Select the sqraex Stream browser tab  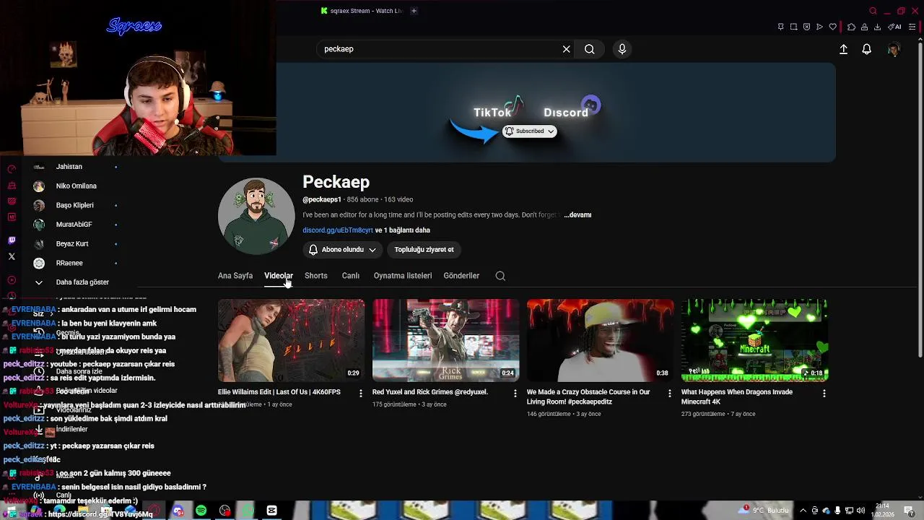(x=361, y=11)
